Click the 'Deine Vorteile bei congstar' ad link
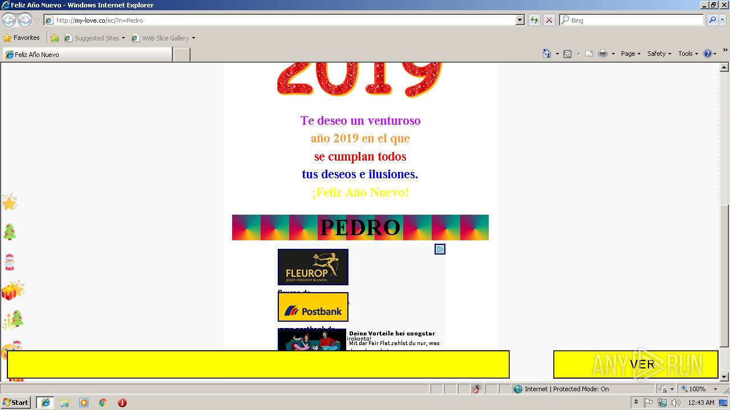The image size is (730, 410). (x=392, y=333)
